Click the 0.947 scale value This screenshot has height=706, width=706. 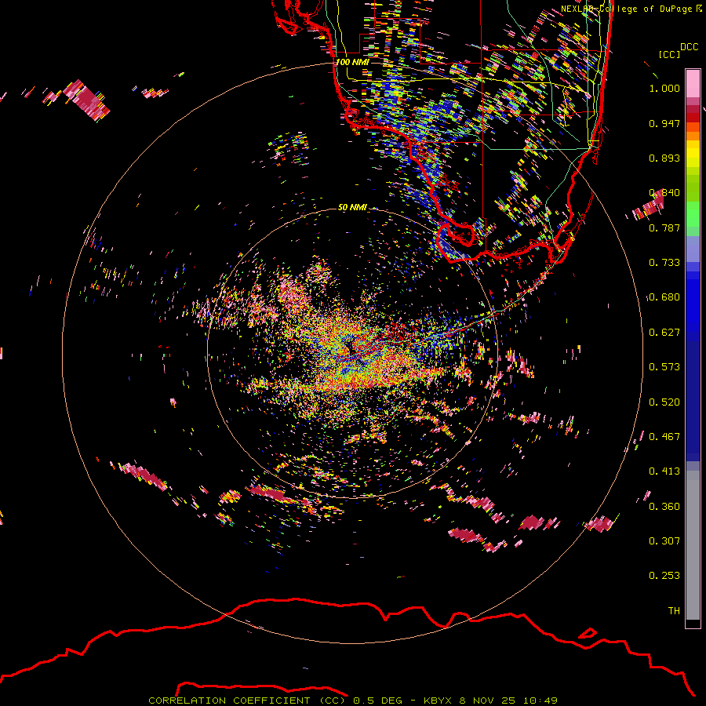pyautogui.click(x=664, y=123)
